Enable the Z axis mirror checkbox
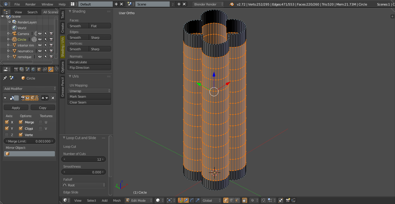 (7, 135)
